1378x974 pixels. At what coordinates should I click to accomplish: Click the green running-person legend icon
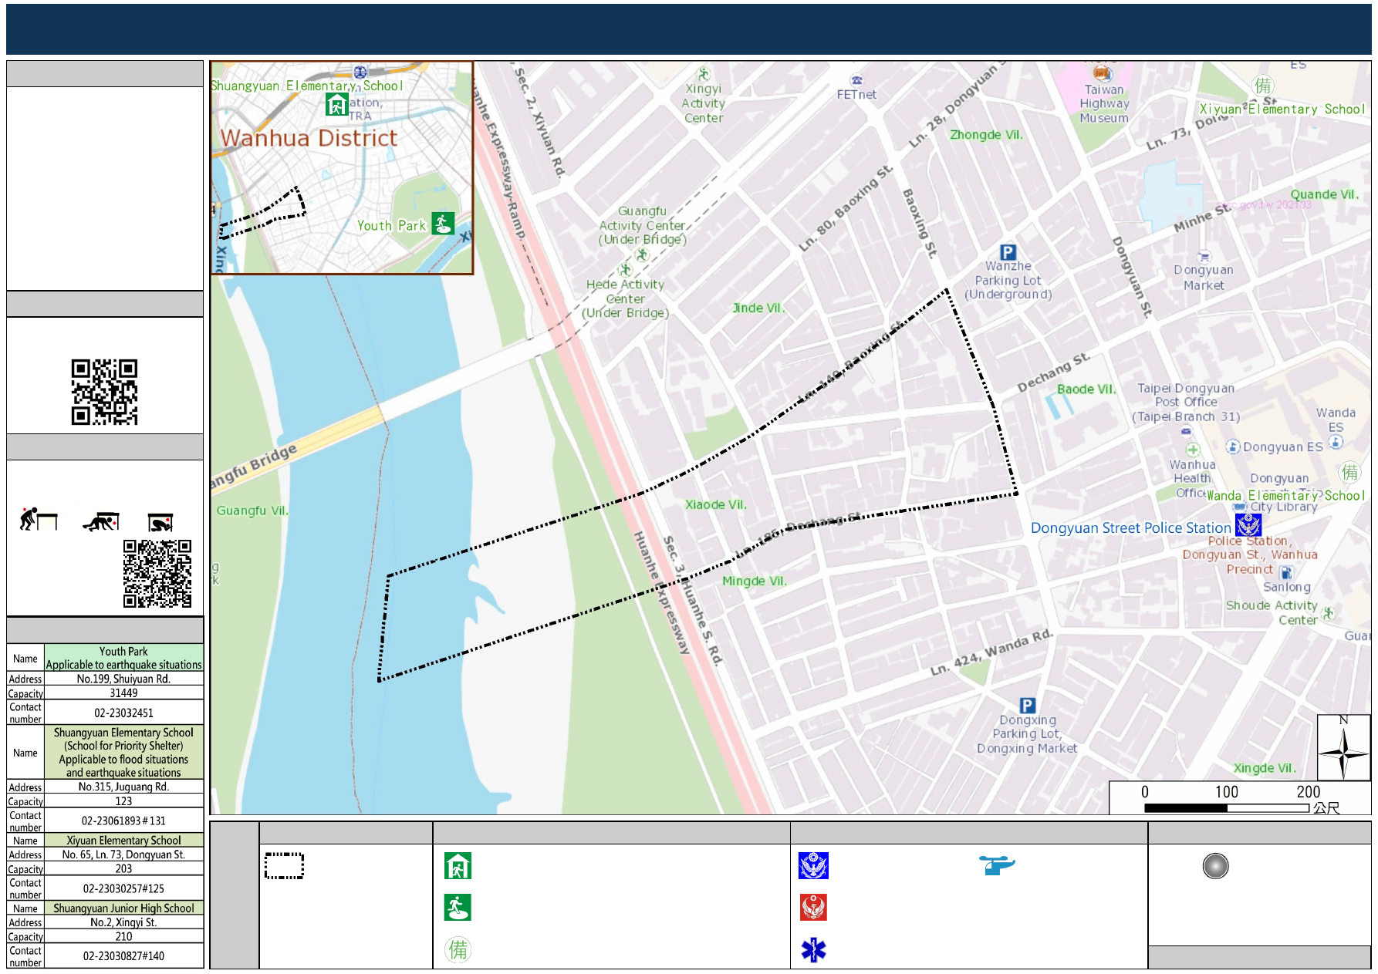coord(458,908)
